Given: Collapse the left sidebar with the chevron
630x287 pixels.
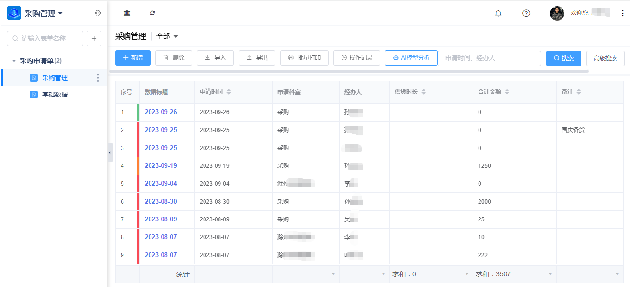Looking at the screenshot, I should [110, 152].
